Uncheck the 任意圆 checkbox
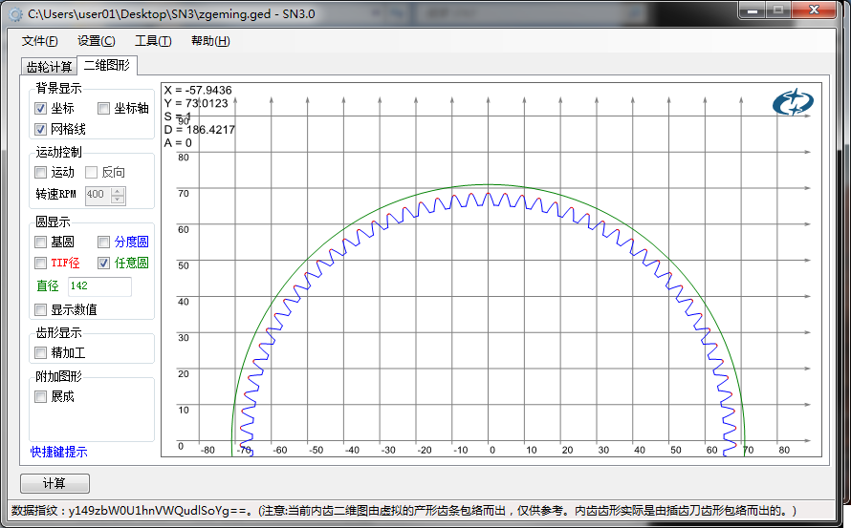Viewport: 851px width, 528px height. (103, 263)
